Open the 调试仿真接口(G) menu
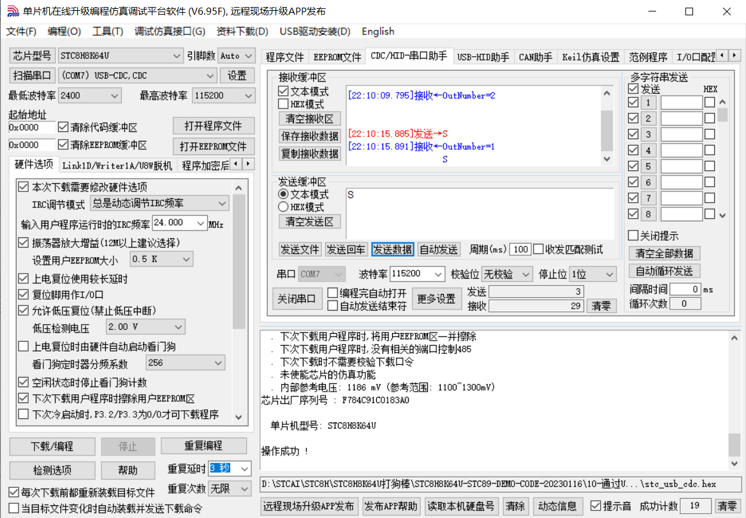Image resolution: width=746 pixels, height=518 pixels. coord(170,31)
